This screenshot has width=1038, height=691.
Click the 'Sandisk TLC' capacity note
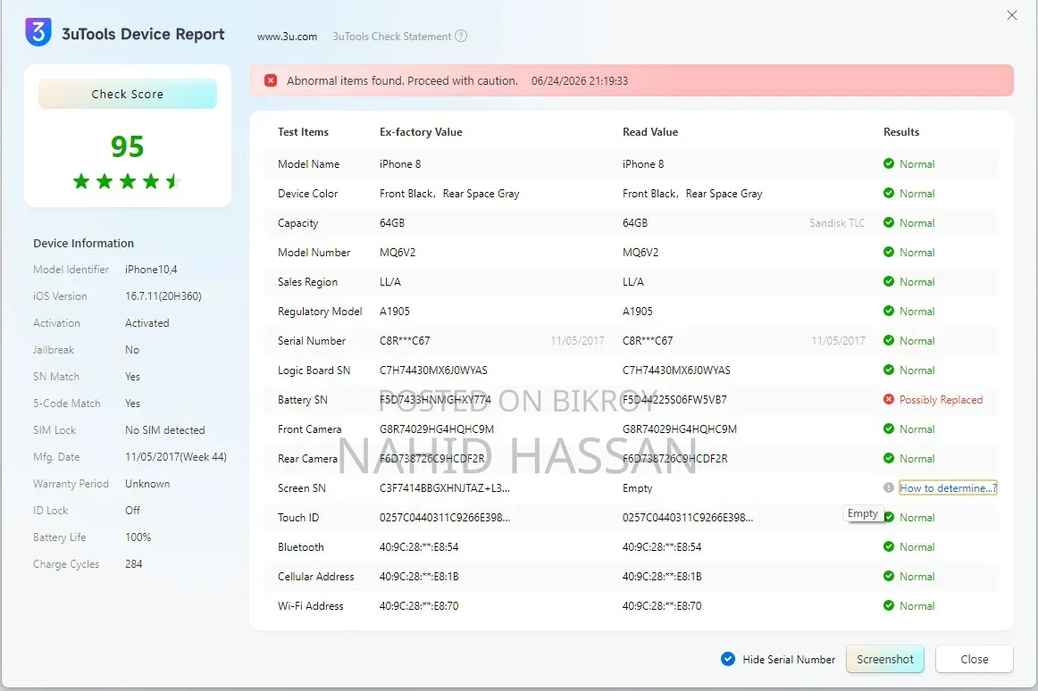pyautogui.click(x=837, y=223)
